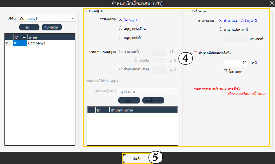
Task: Select the ไม่อนุญาต radio option
Action: pos(121,20)
